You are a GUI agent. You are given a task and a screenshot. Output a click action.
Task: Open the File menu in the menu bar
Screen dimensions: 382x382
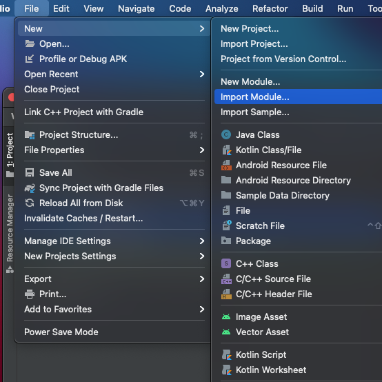pyautogui.click(x=32, y=9)
